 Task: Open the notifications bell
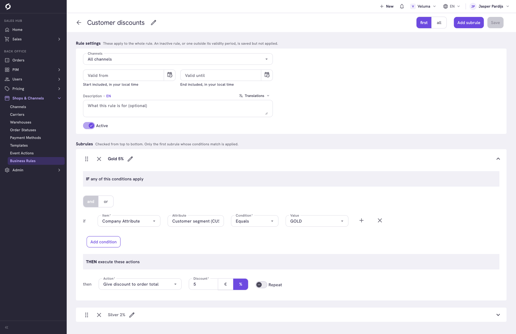(x=402, y=6)
